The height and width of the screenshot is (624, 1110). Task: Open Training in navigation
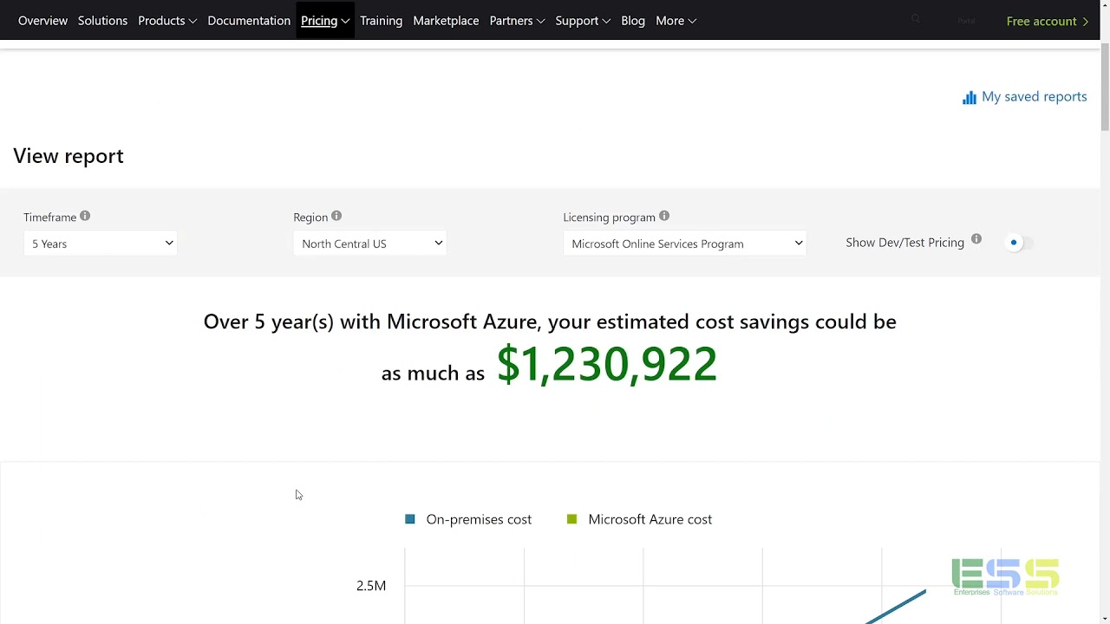pyautogui.click(x=382, y=21)
